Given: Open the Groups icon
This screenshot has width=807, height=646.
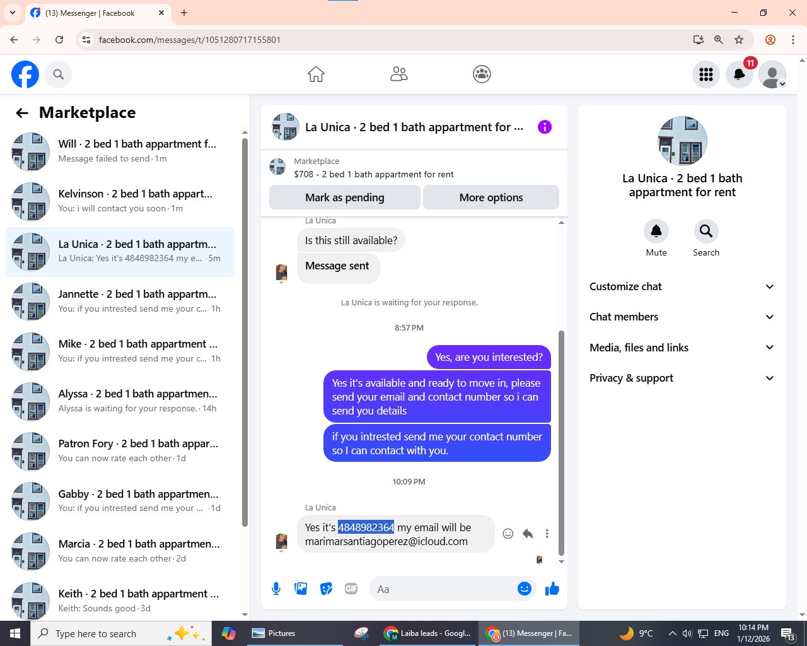Looking at the screenshot, I should click(x=482, y=74).
